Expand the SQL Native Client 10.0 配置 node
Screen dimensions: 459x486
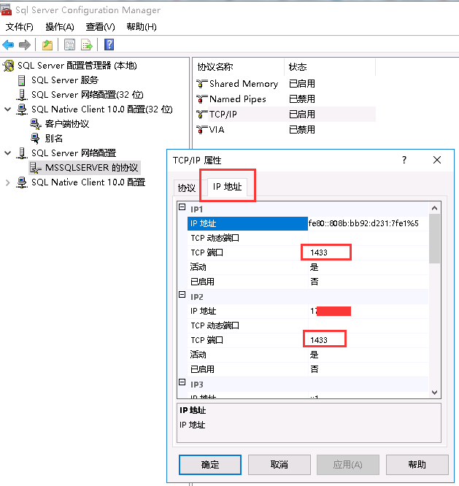tap(8, 182)
